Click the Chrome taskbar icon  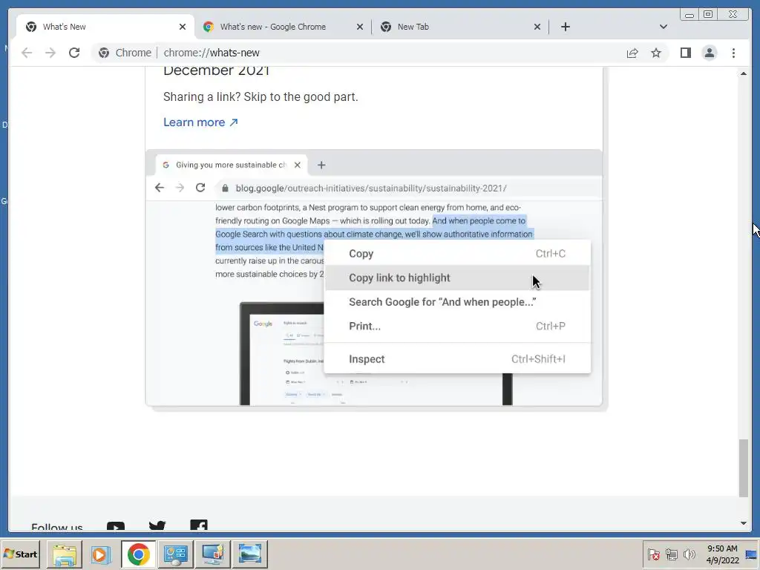pos(139,554)
